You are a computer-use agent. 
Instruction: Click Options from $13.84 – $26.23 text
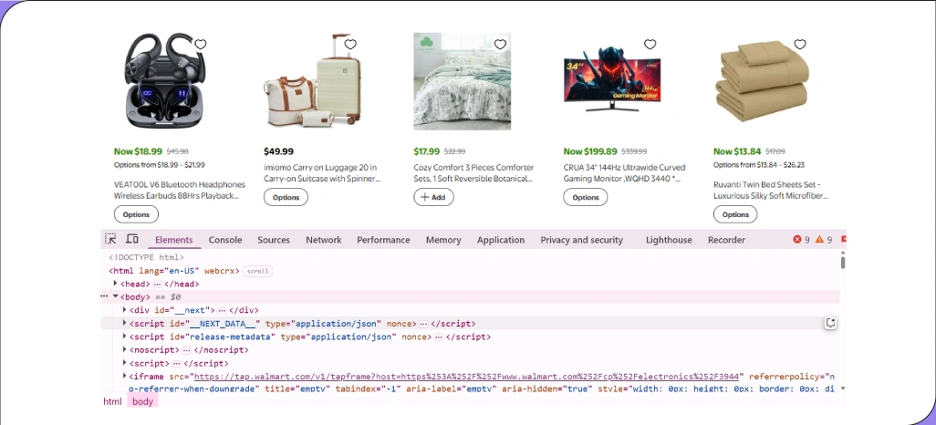click(759, 165)
